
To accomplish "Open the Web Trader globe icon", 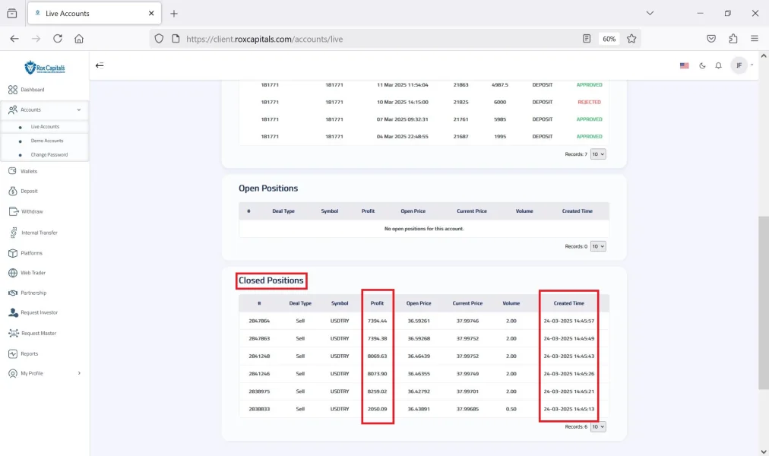I will click(13, 273).
